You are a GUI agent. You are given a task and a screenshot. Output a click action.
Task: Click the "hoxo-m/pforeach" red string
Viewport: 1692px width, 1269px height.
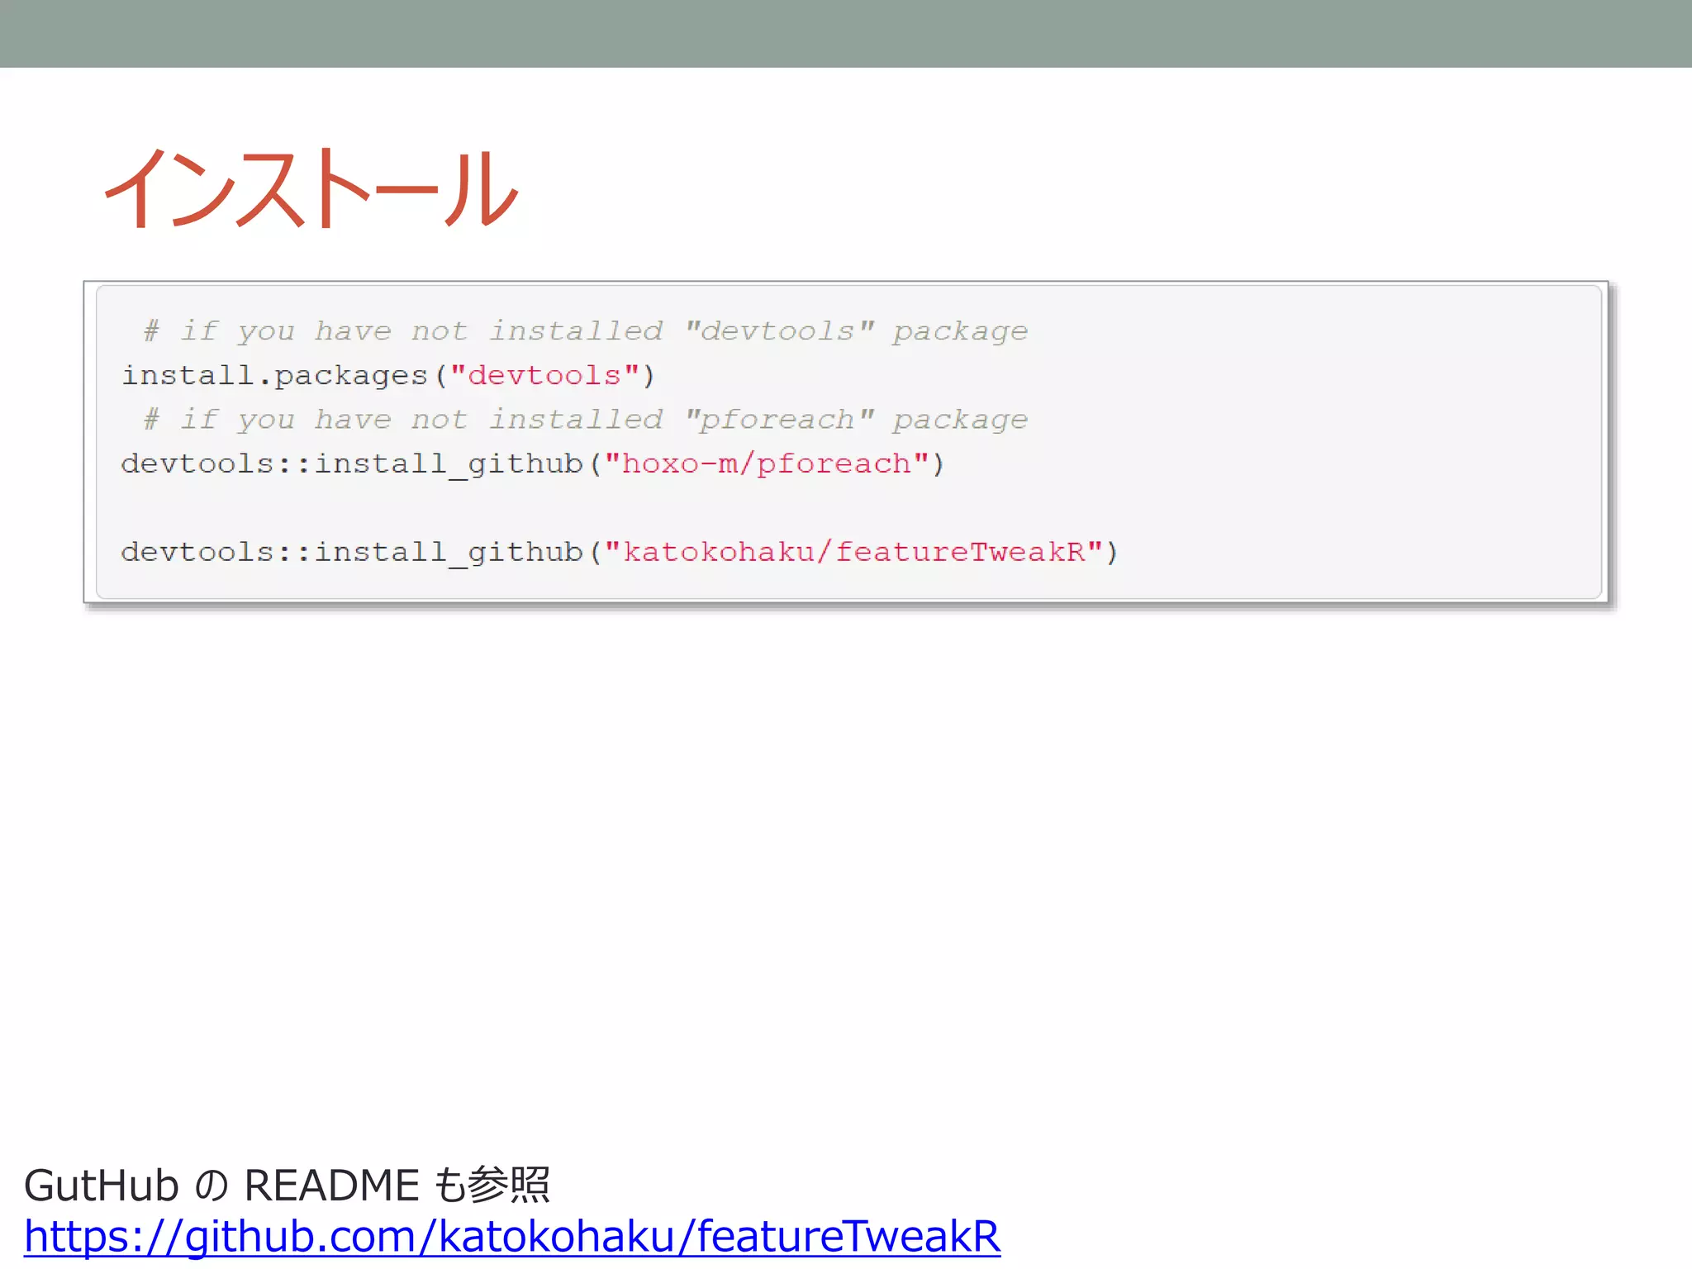point(766,464)
